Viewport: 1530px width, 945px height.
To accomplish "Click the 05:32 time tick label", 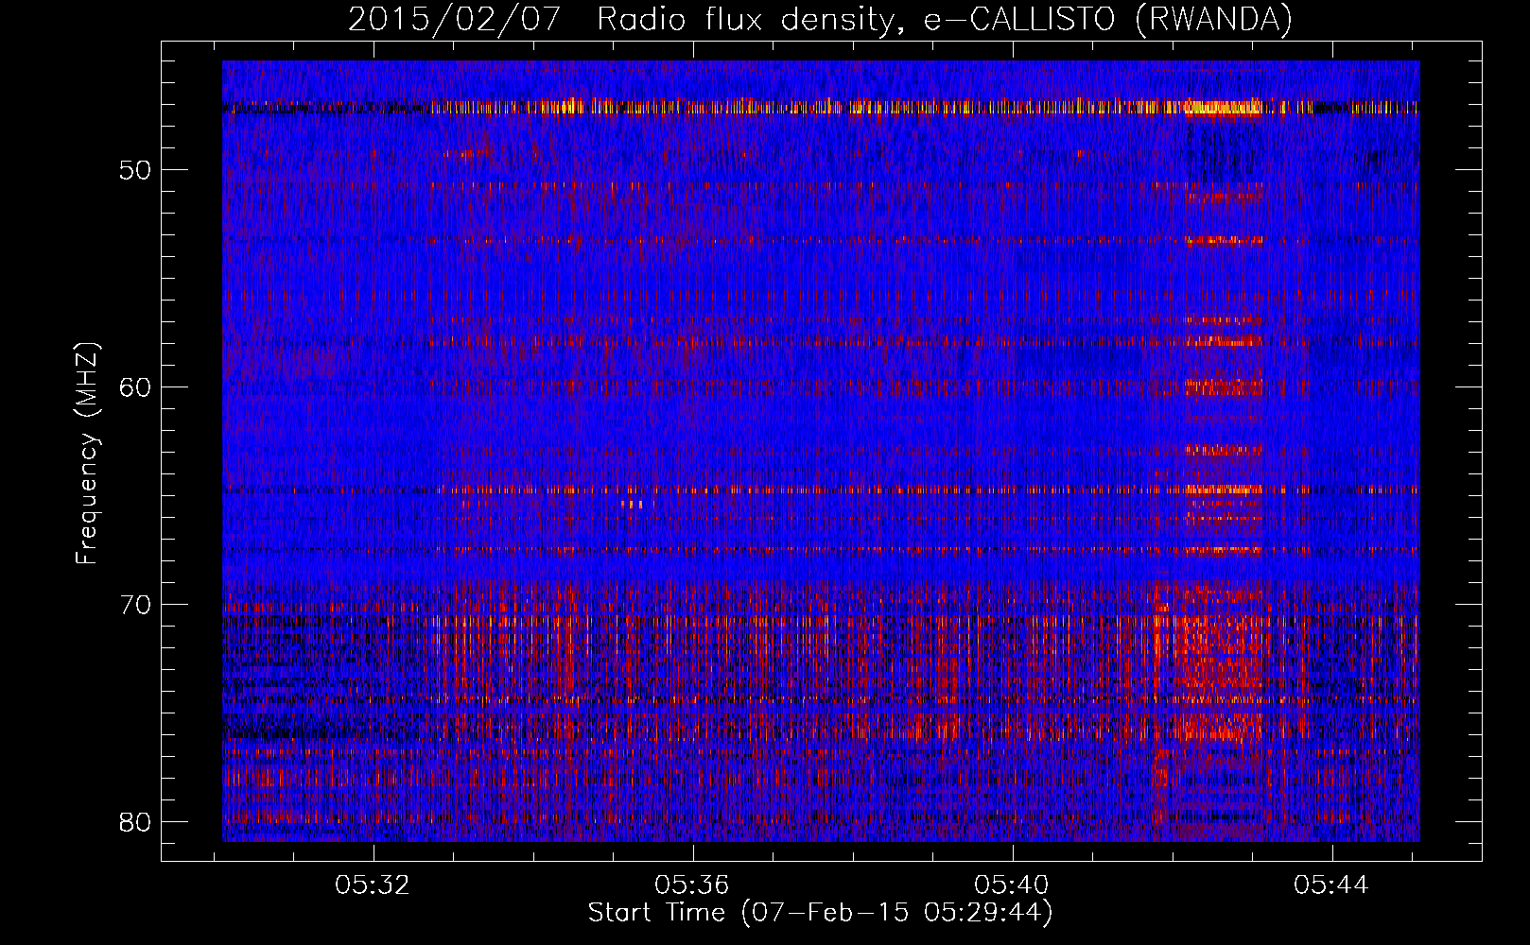I will 374,885.
